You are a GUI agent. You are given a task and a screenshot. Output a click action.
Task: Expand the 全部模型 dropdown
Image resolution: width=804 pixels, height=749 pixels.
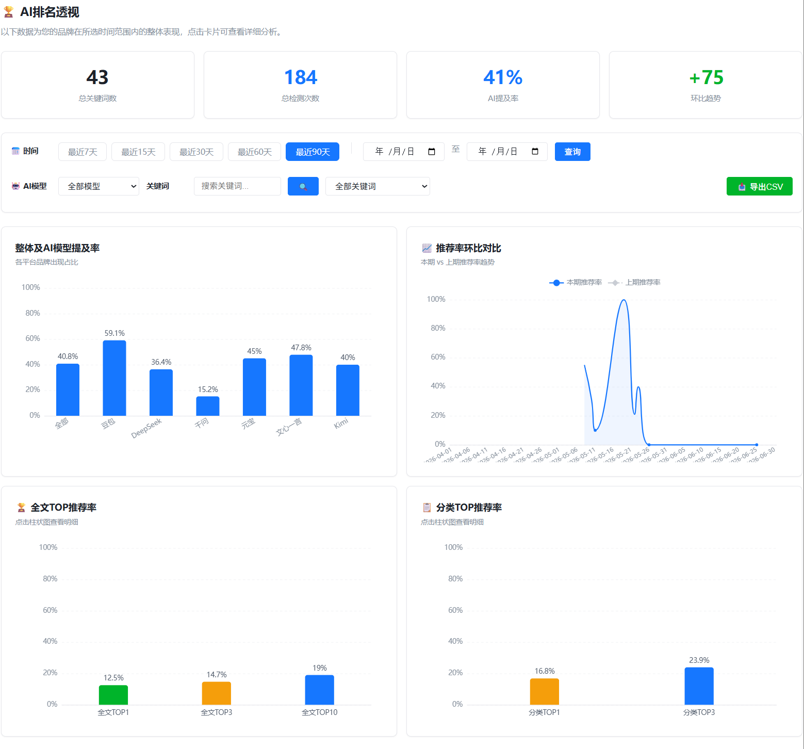point(99,186)
